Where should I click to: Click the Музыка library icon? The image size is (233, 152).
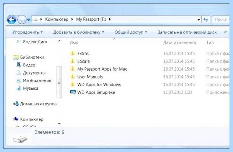pos(19,88)
